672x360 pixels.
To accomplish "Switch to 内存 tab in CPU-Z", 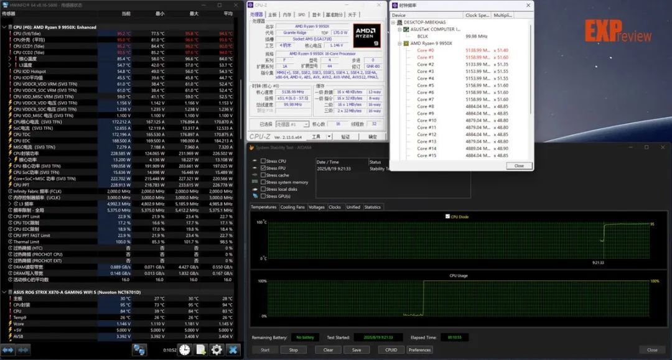I will coord(287,14).
